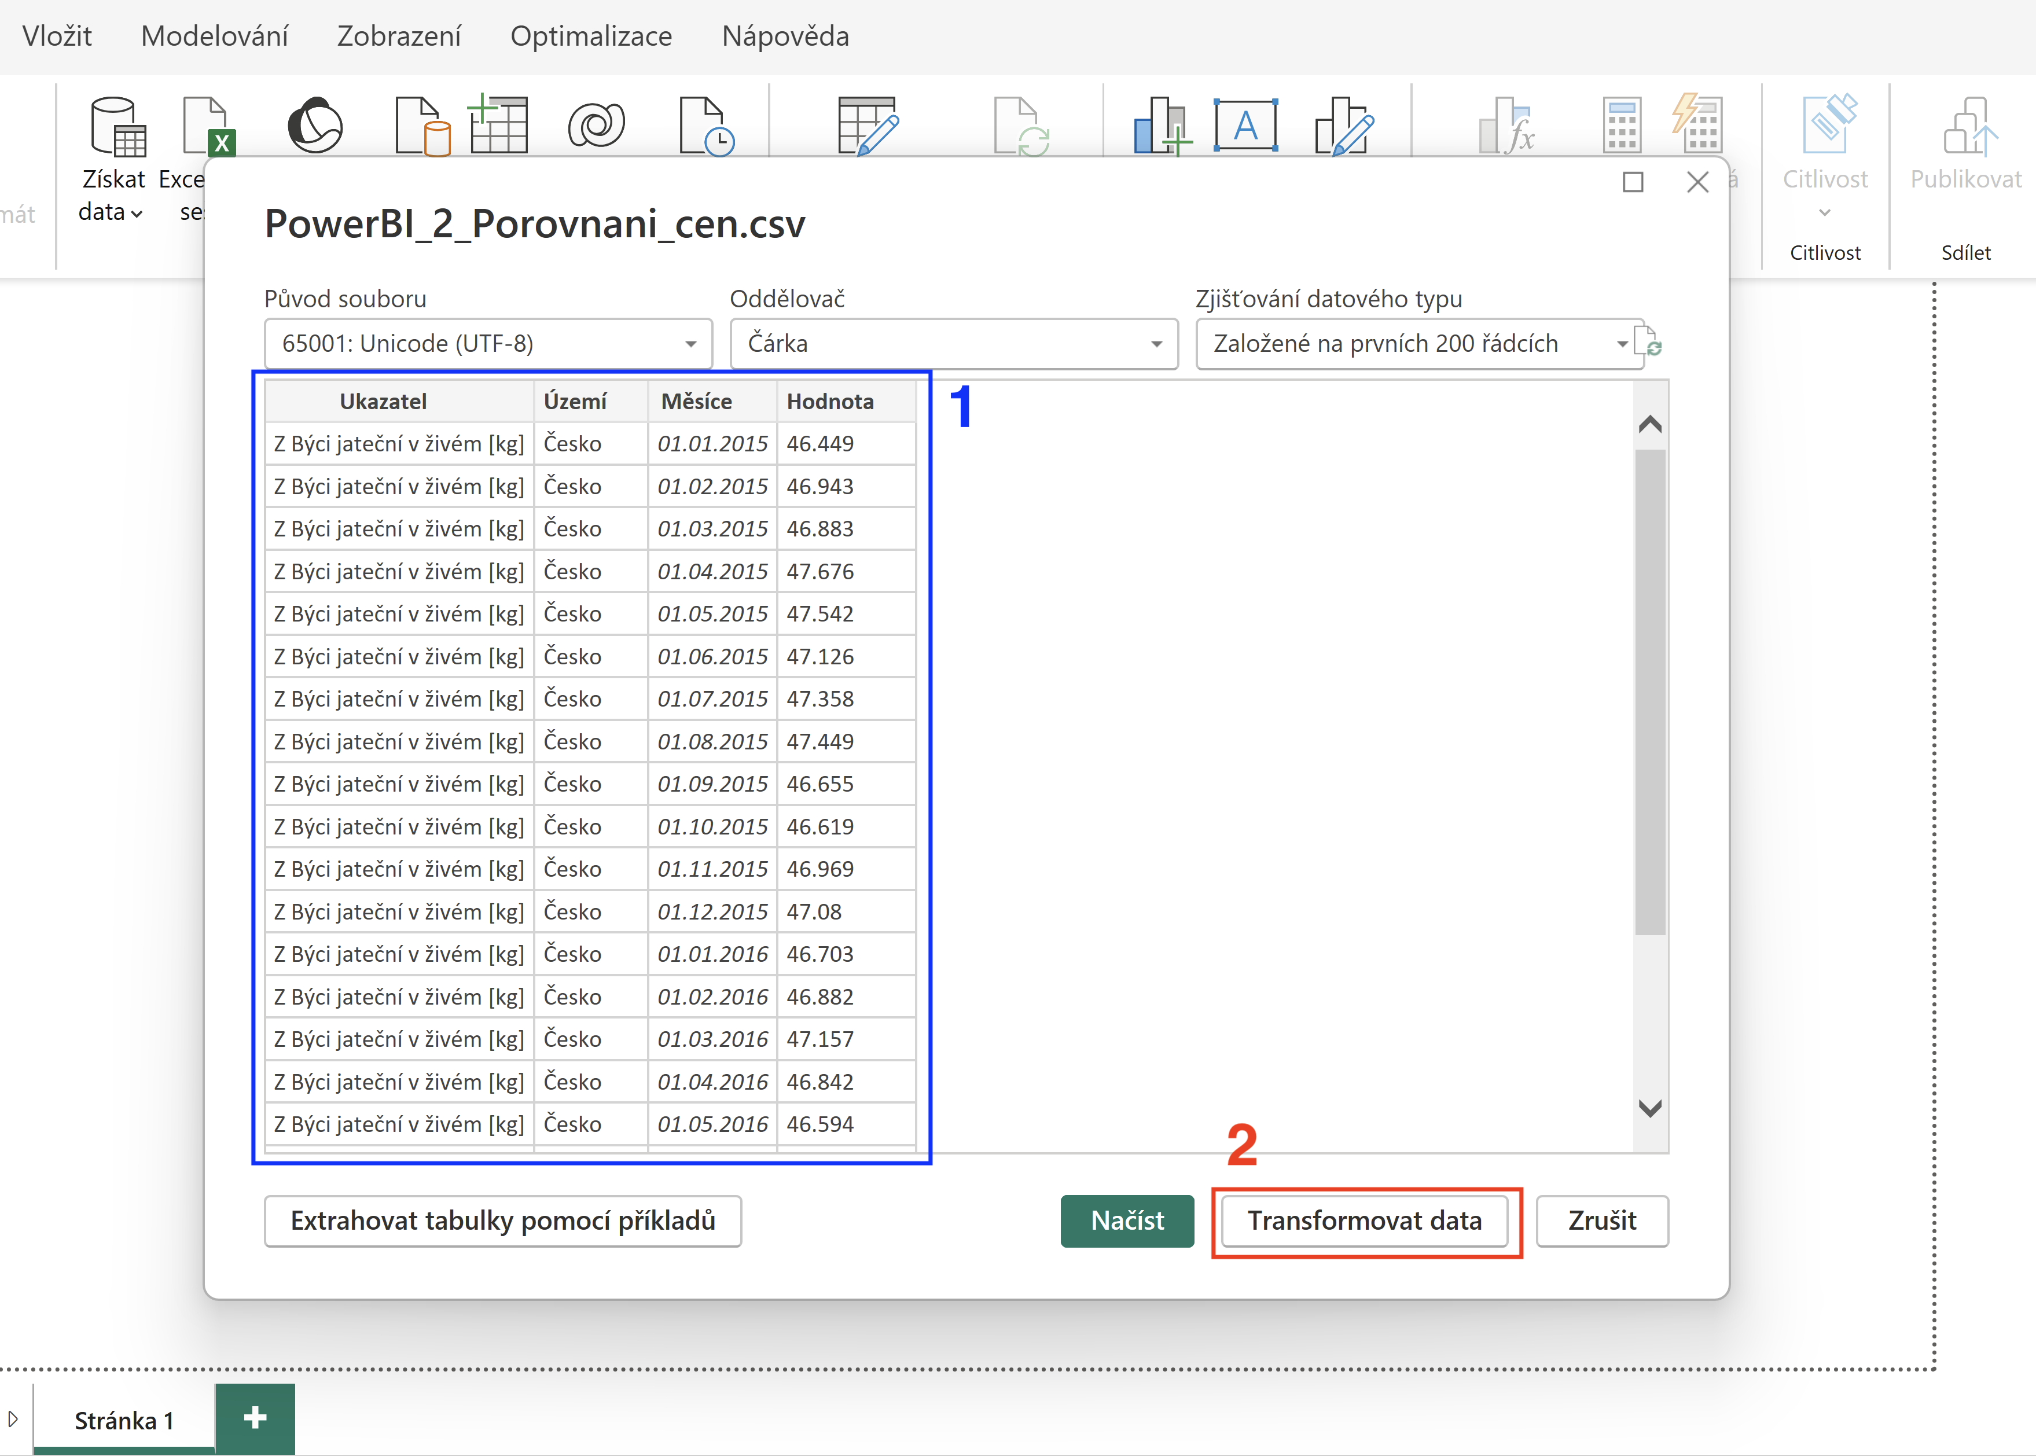
Task: Open the Oddělovač delimiter dropdown
Action: pos(954,343)
